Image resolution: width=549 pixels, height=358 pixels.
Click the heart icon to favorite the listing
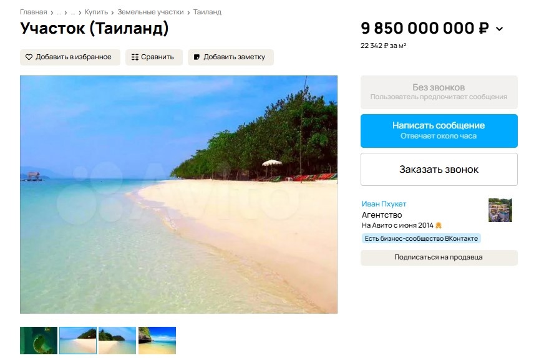[29, 57]
